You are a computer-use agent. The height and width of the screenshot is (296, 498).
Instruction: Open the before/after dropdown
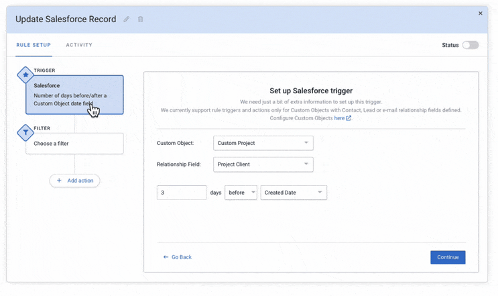[x=241, y=193]
